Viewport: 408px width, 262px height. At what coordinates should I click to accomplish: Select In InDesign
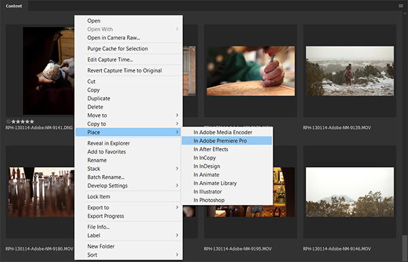(x=227, y=166)
